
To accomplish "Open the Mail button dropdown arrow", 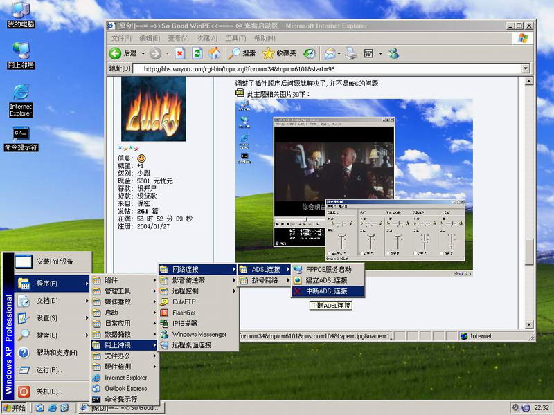I will click(339, 54).
